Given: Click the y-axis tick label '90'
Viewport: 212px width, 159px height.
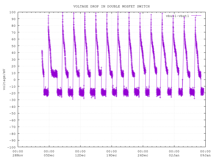Looking at the screenshot, I should [x=14, y=19].
